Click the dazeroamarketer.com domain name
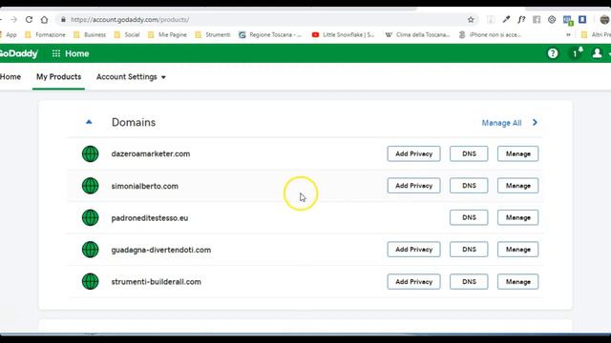 click(151, 153)
